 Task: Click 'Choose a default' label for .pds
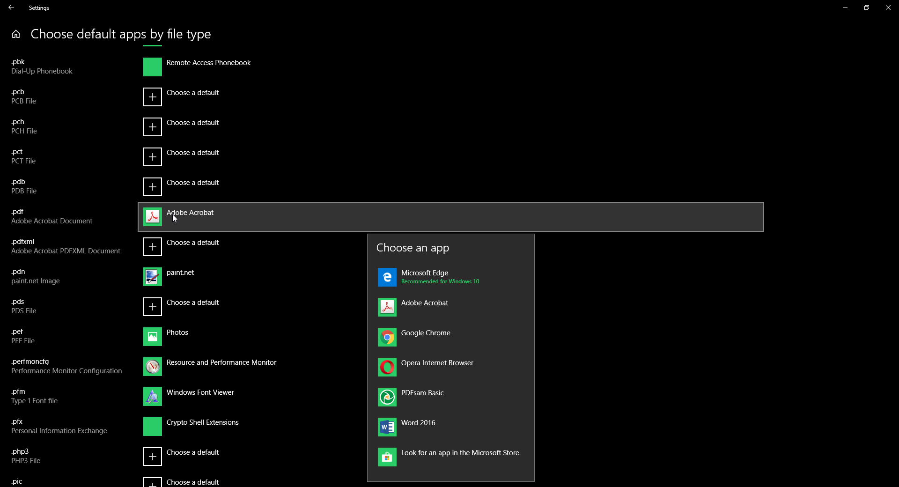tap(192, 303)
